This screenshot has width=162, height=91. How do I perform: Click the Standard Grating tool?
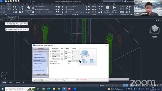[x=71, y=7]
